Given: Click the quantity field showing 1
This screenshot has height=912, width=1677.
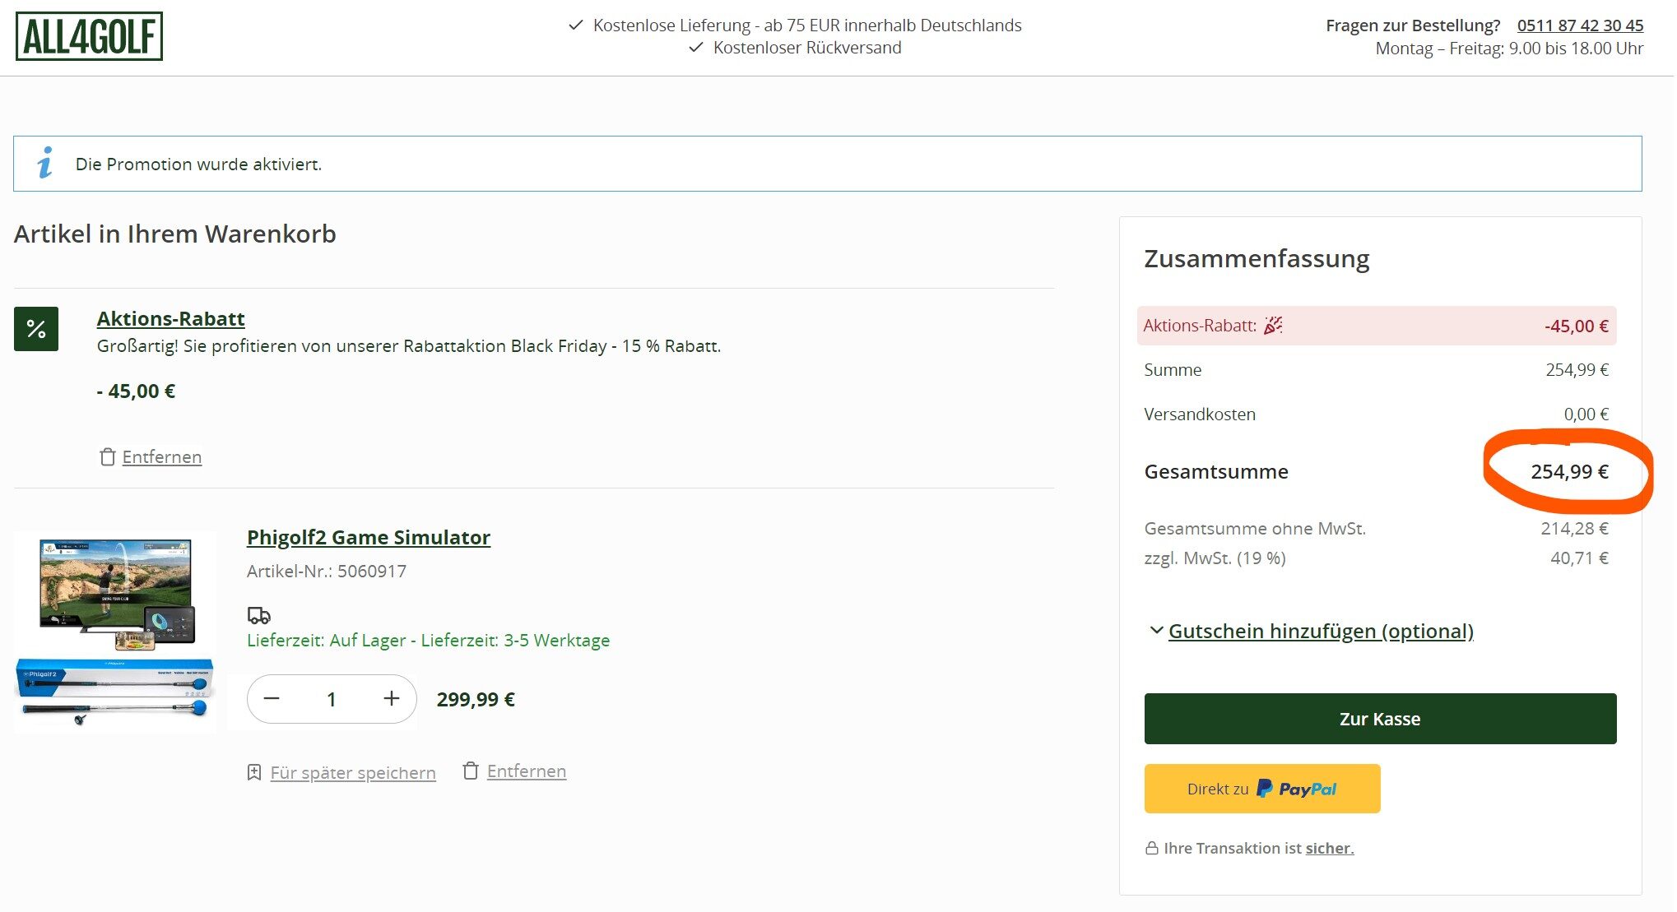Looking at the screenshot, I should pyautogui.click(x=332, y=699).
